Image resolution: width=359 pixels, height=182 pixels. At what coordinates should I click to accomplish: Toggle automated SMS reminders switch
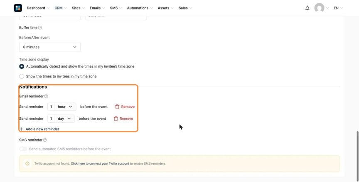click(x=23, y=149)
